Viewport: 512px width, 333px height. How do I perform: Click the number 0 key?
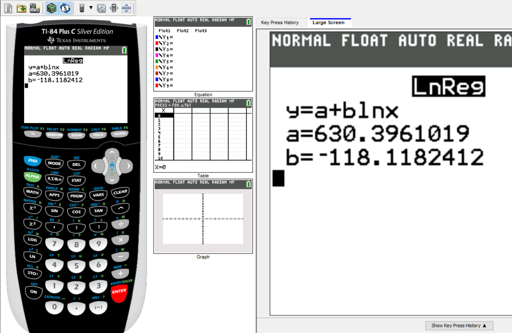[54, 307]
